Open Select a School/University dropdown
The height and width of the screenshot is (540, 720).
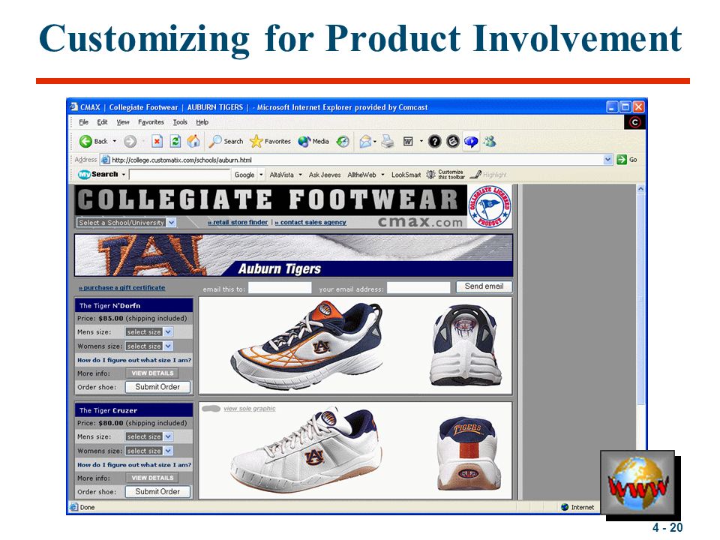[126, 222]
